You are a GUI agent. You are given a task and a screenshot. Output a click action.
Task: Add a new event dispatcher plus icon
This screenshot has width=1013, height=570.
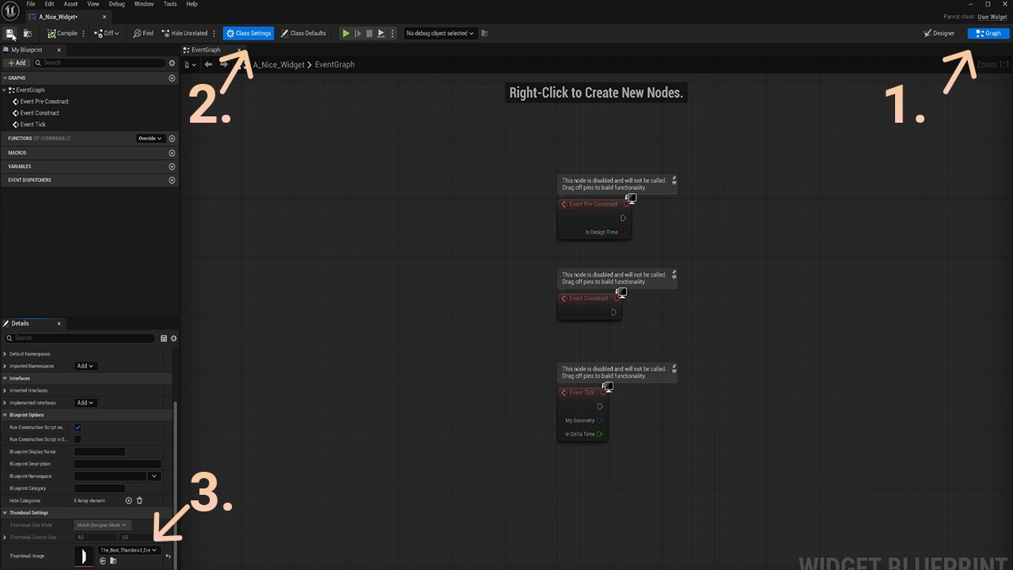pyautogui.click(x=172, y=180)
